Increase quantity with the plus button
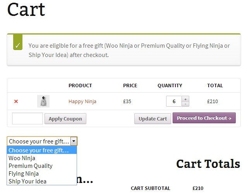The image size is (252, 195). [186, 99]
